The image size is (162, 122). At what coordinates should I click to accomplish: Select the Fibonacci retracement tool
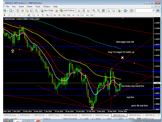33,15
